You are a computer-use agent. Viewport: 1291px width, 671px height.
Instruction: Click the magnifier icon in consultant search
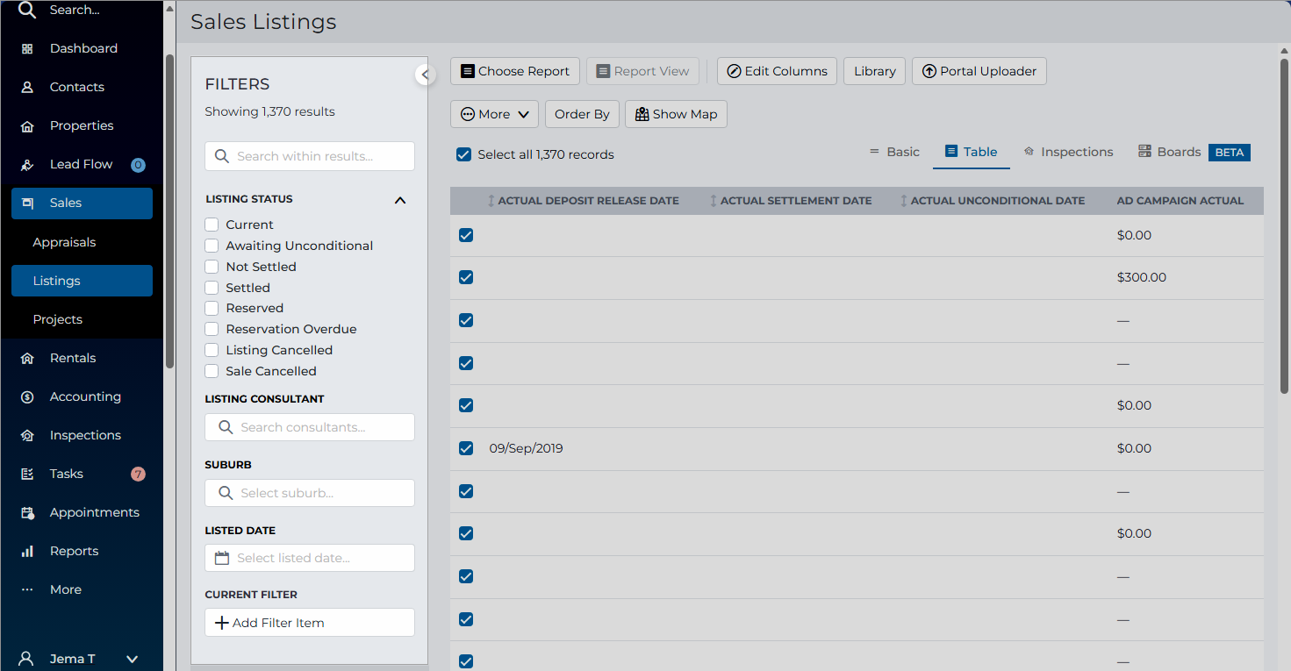[226, 427]
